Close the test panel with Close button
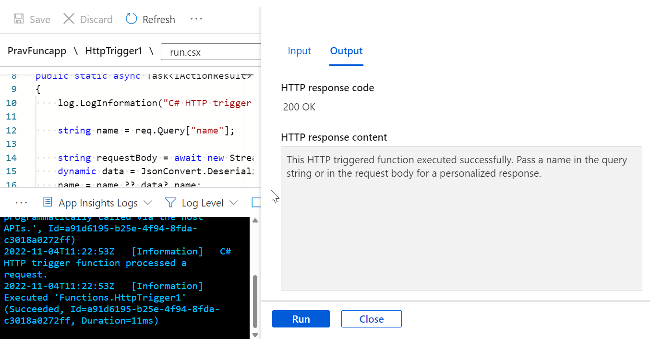This screenshot has width=650, height=339. click(x=371, y=319)
